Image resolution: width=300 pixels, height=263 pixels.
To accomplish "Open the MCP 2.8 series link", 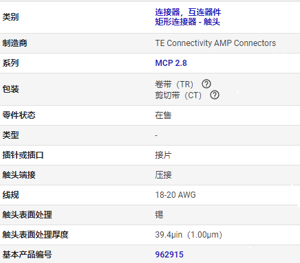I will 171,63.
